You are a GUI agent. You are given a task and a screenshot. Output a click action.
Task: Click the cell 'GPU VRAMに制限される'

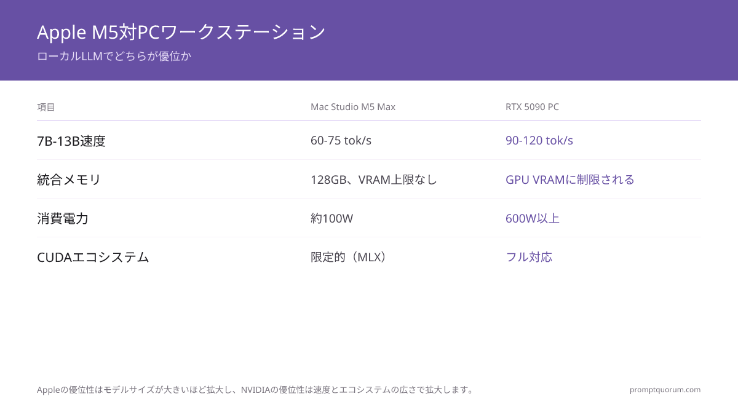[x=570, y=180]
